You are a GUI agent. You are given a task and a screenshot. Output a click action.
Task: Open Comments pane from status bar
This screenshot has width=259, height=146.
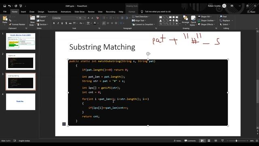190,141
